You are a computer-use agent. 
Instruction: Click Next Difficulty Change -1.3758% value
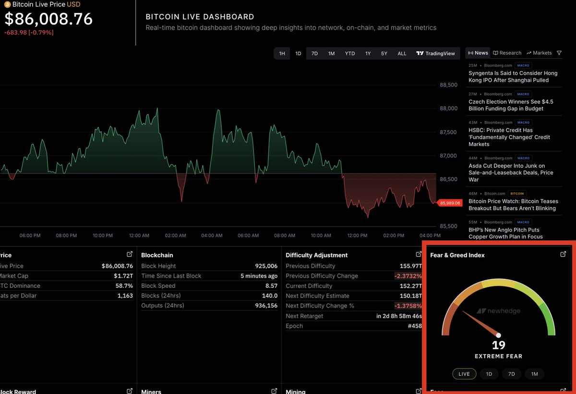pyautogui.click(x=408, y=306)
